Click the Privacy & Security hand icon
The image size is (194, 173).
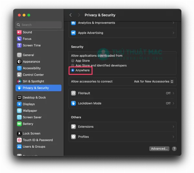tap(19, 88)
